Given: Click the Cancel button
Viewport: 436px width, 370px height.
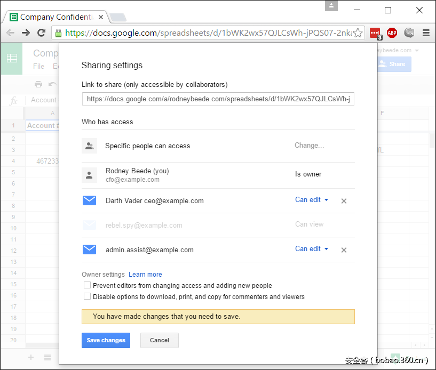Looking at the screenshot, I should (159, 340).
